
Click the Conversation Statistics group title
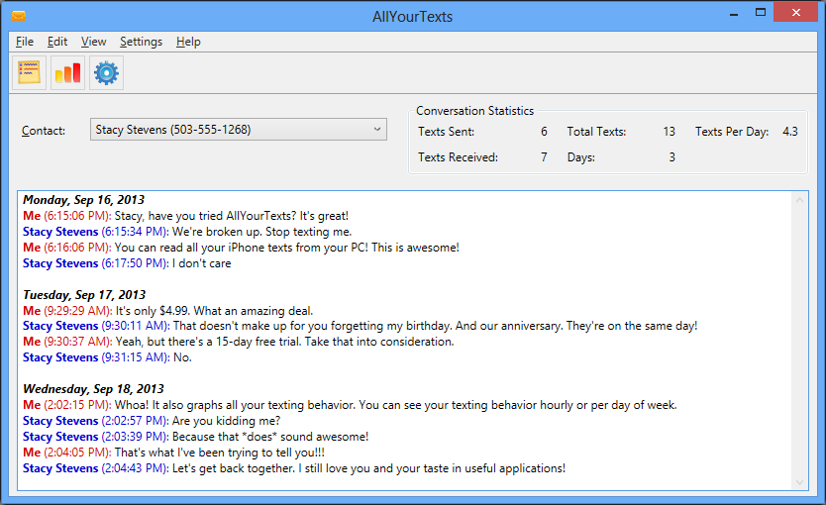tap(474, 111)
